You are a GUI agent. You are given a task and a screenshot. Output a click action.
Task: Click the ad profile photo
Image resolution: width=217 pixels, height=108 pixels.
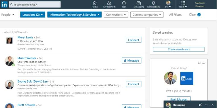tap(170, 78)
